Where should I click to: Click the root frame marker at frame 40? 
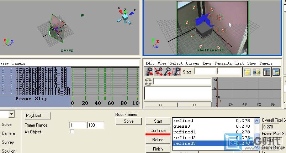[98, 98]
